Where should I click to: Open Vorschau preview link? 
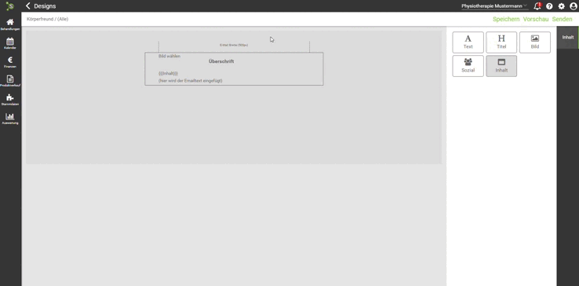[536, 19]
